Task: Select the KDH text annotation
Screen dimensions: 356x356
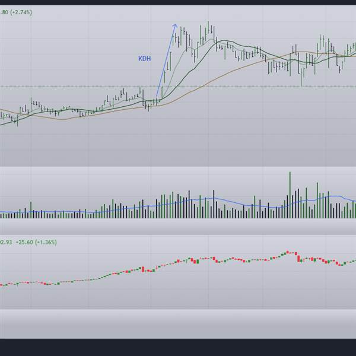Action: [x=144, y=59]
